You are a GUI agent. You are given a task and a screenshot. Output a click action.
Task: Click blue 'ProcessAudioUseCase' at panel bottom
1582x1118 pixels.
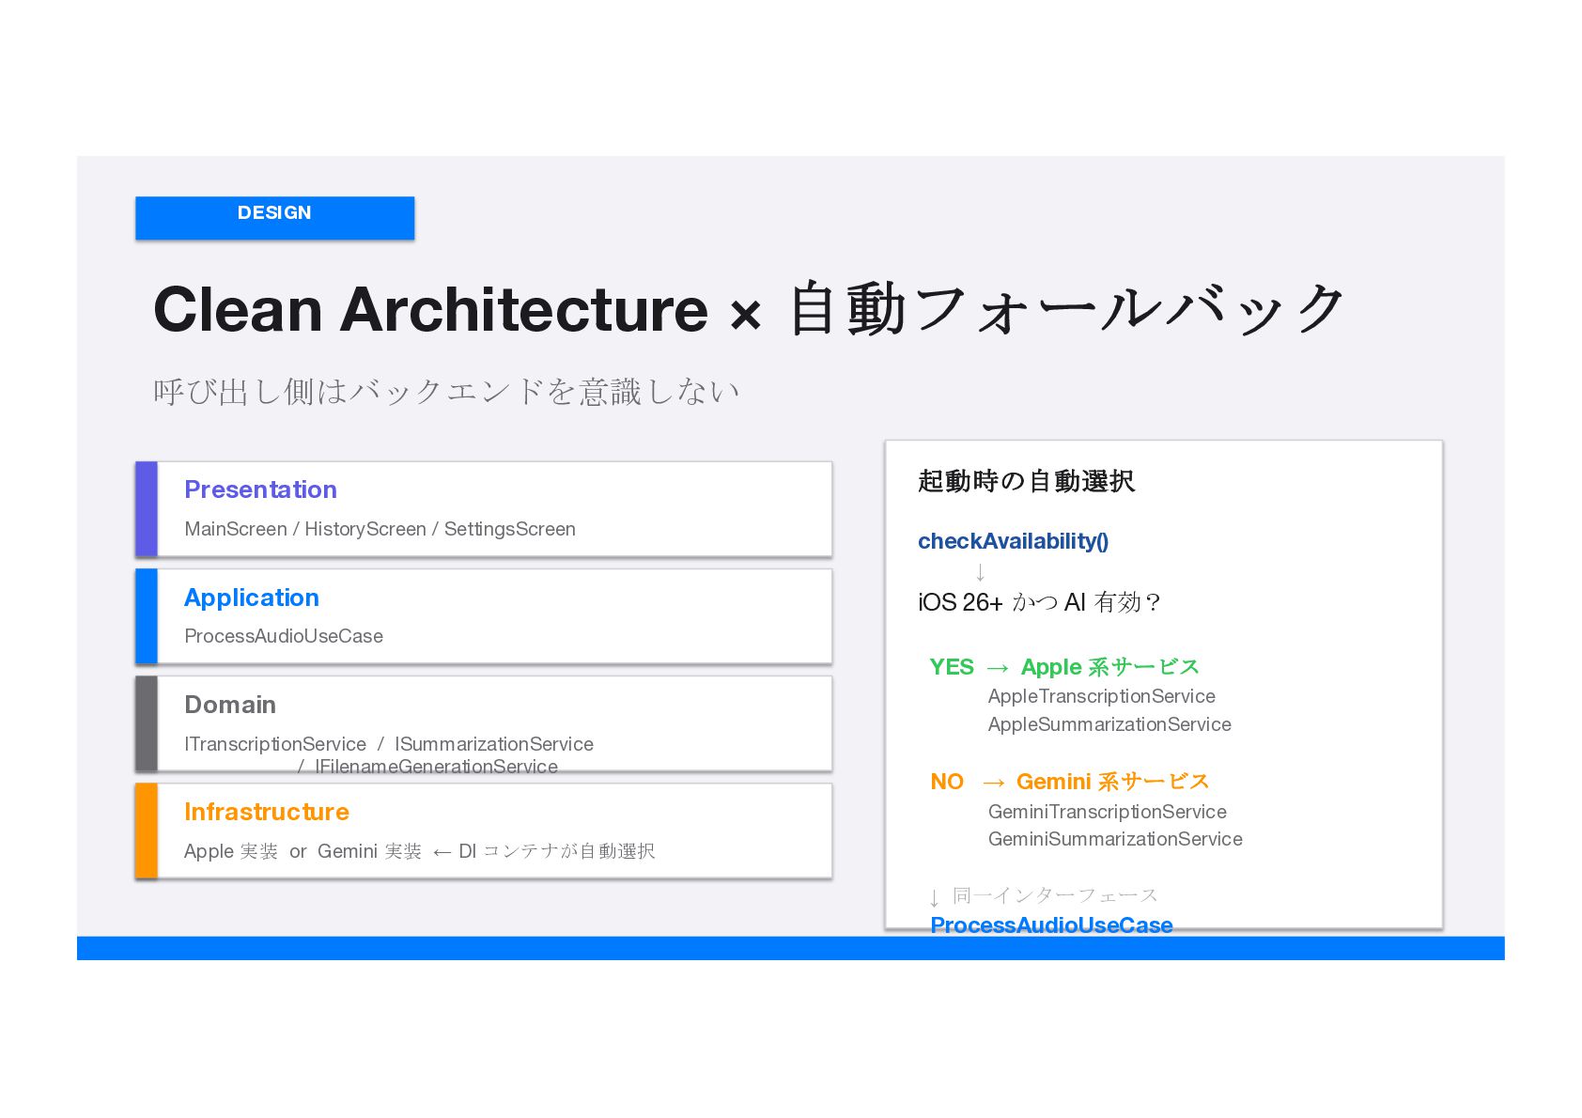(x=1051, y=925)
